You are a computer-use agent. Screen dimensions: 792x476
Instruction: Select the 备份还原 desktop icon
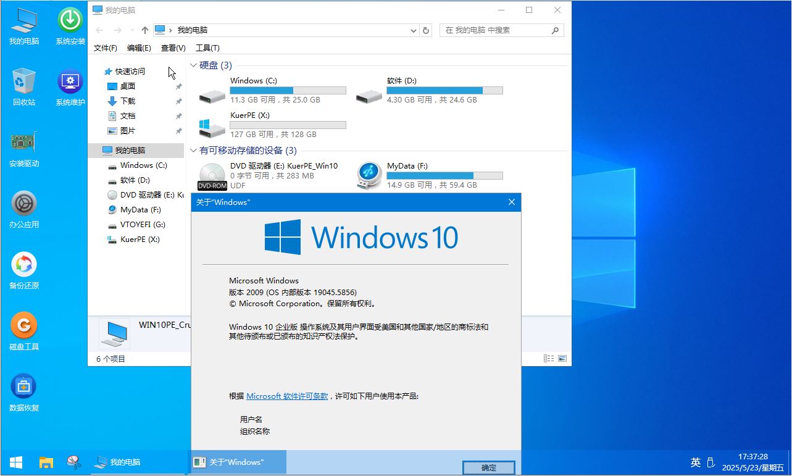click(x=24, y=270)
